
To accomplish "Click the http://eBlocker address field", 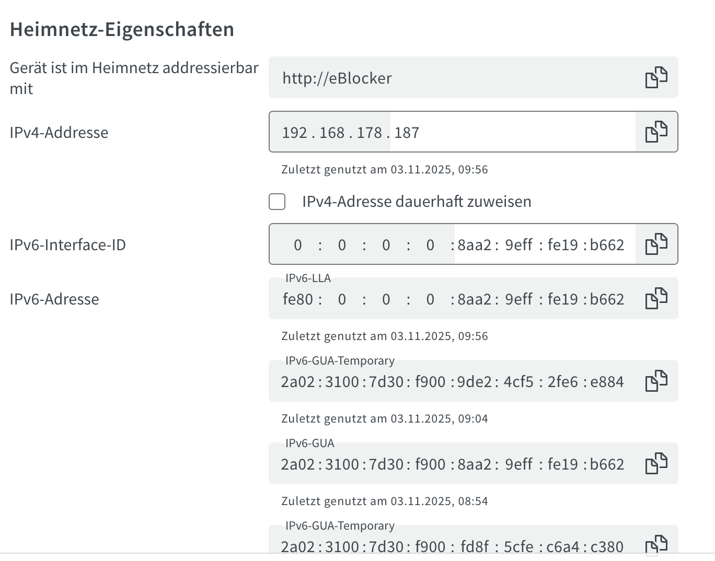I will pyautogui.click(x=449, y=78).
